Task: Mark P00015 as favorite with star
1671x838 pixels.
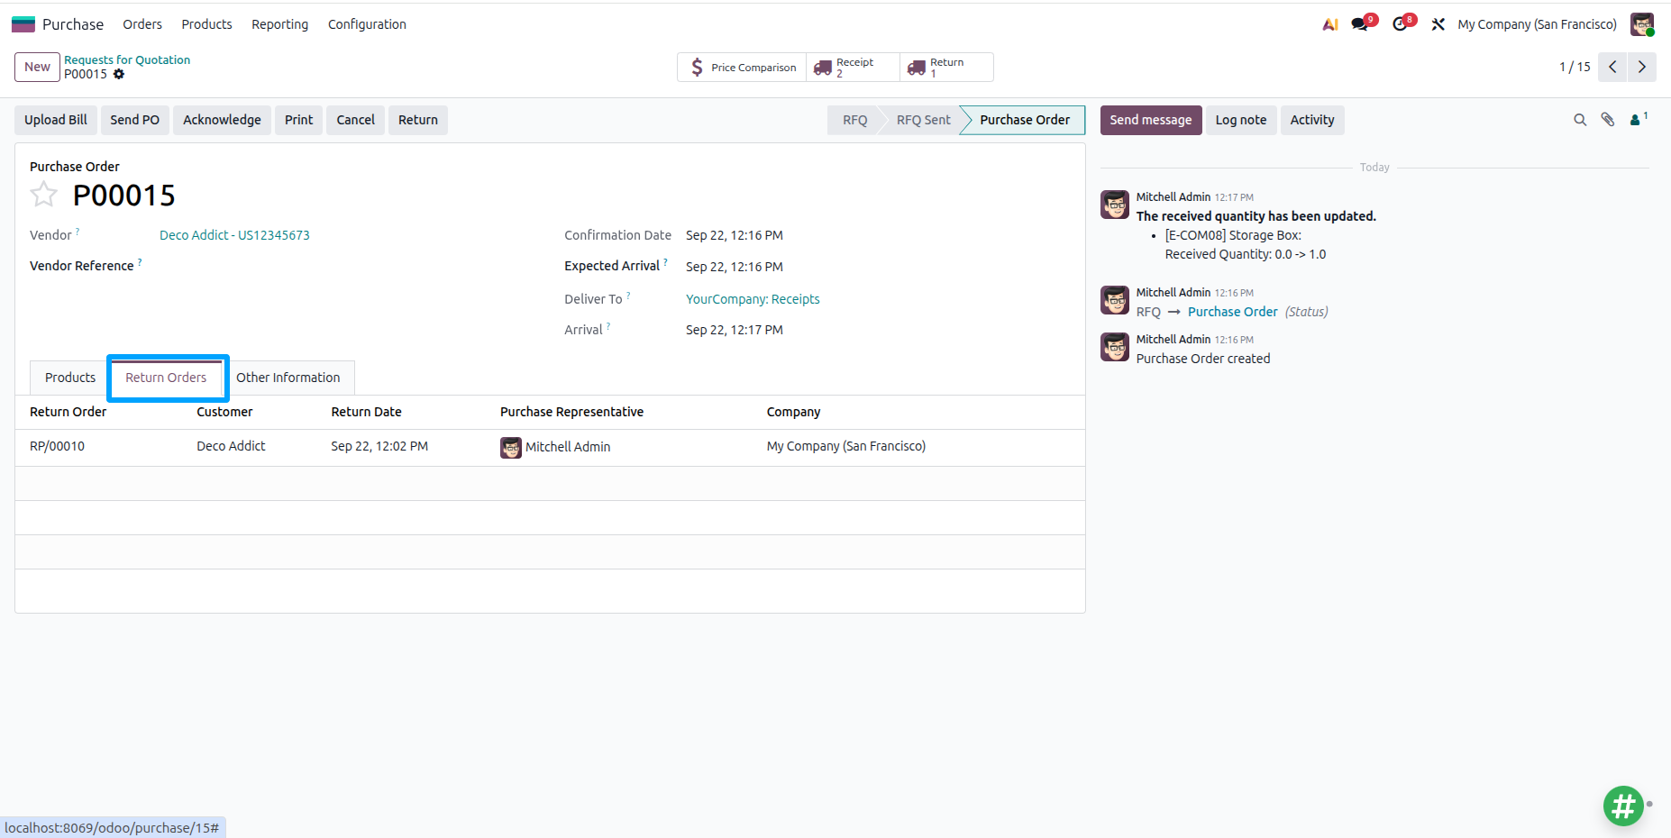Action: tap(43, 195)
